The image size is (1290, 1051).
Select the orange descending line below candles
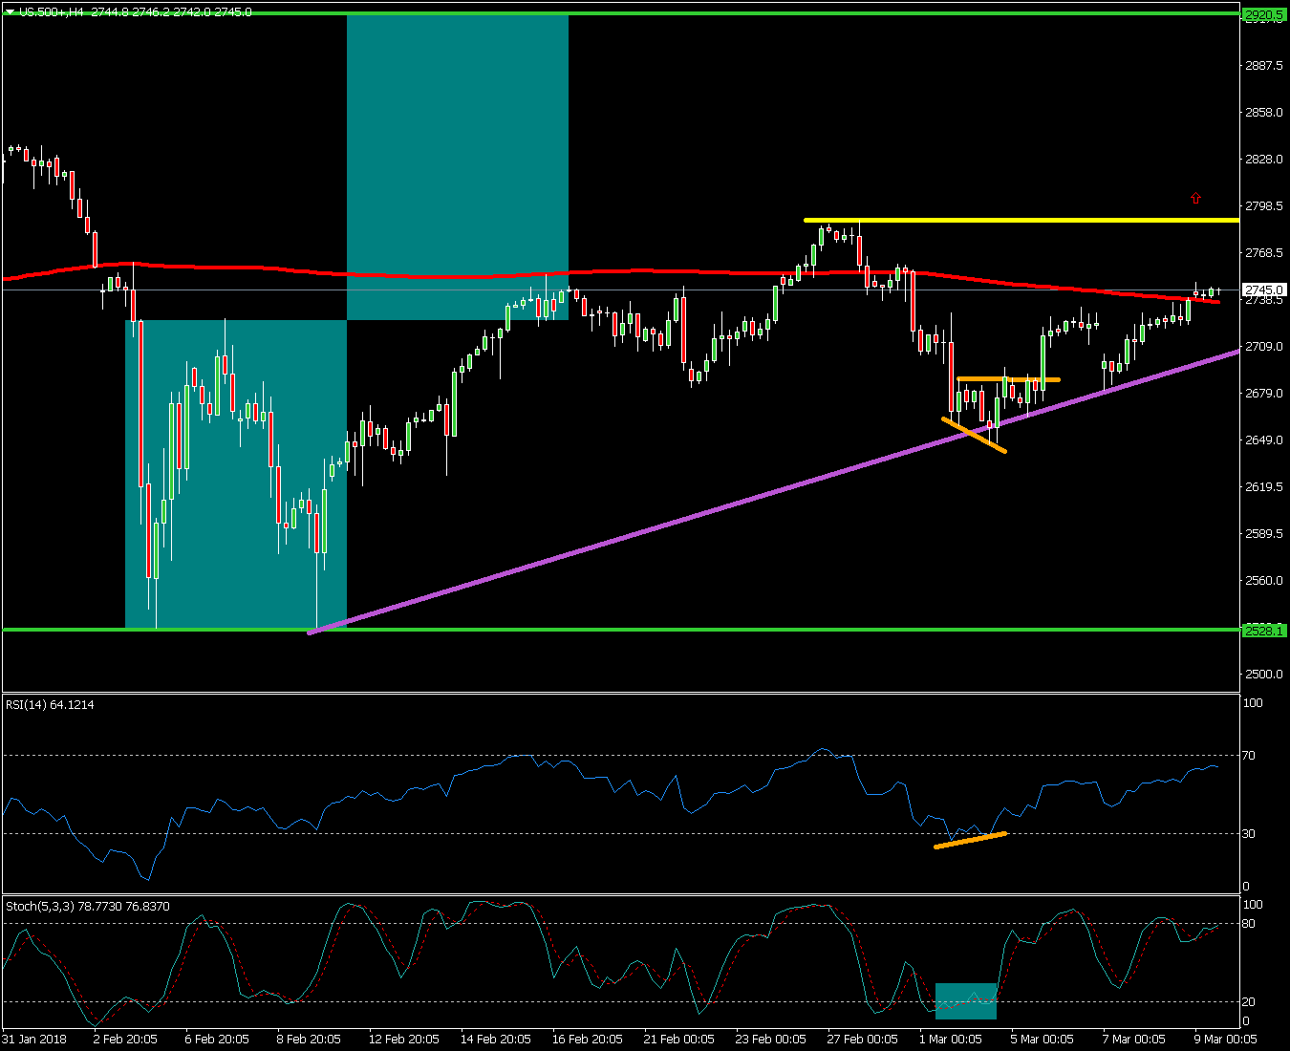[x=974, y=435]
